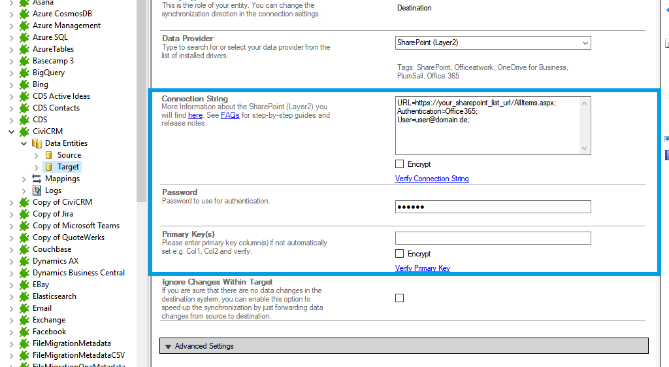Click the Verify Connection String link
The height and width of the screenshot is (367, 669).
pyautogui.click(x=432, y=179)
